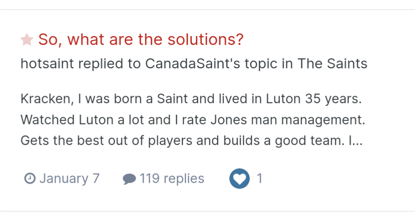Click the blue heart reaction icon
This screenshot has height=213, width=415.
pos(239,179)
